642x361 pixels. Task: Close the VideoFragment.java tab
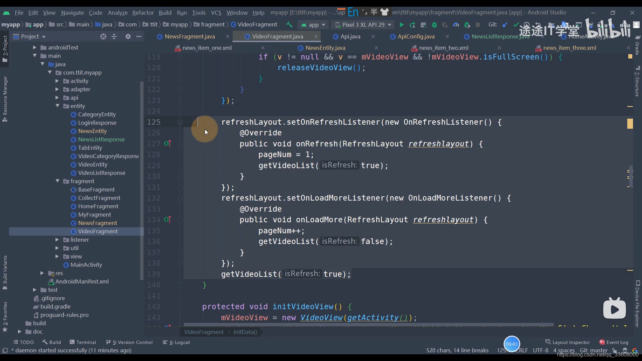tap(316, 36)
